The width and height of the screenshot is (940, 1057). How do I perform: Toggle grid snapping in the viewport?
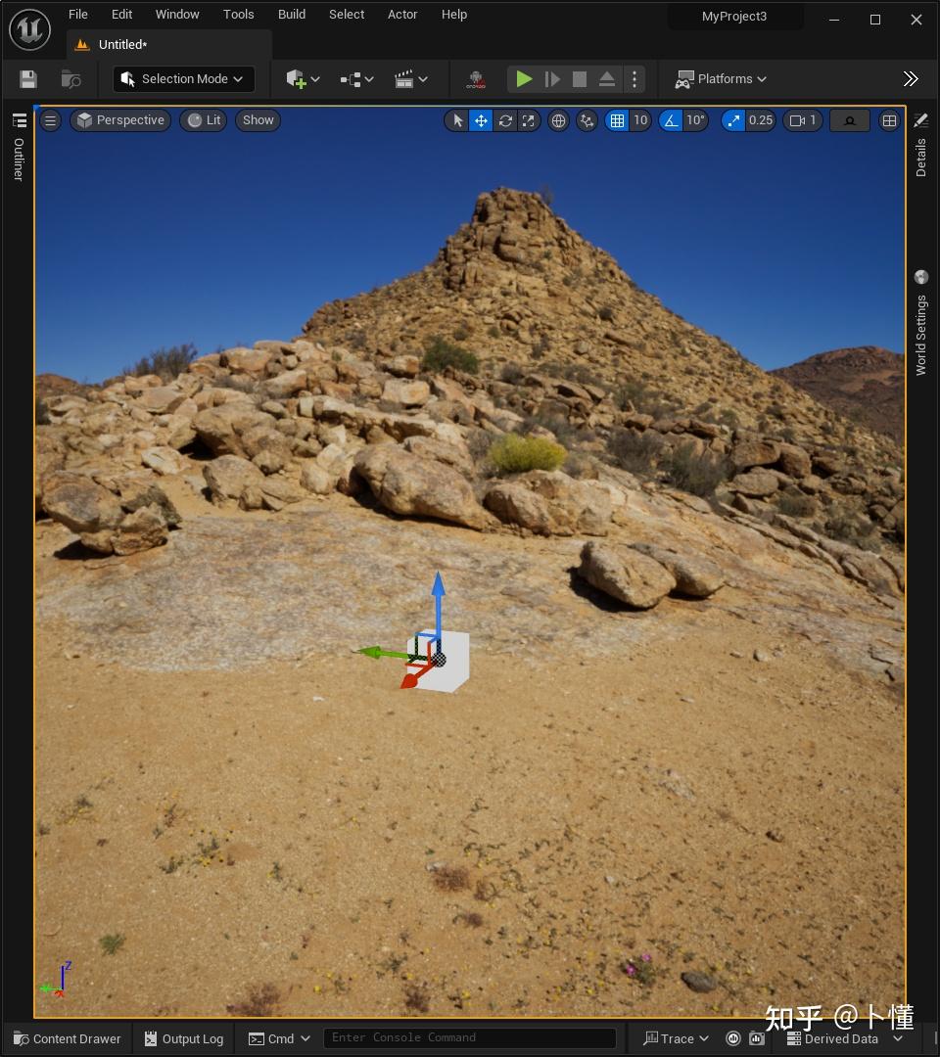point(619,120)
